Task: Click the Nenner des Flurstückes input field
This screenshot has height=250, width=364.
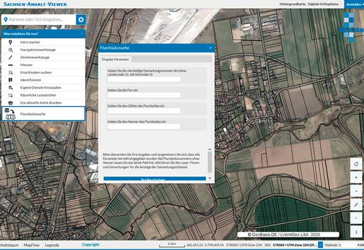Action: (x=144, y=126)
